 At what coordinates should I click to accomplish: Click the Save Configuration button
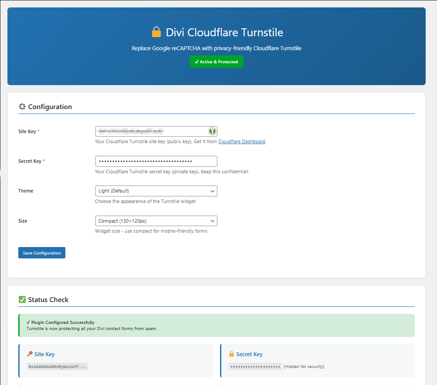tap(41, 253)
